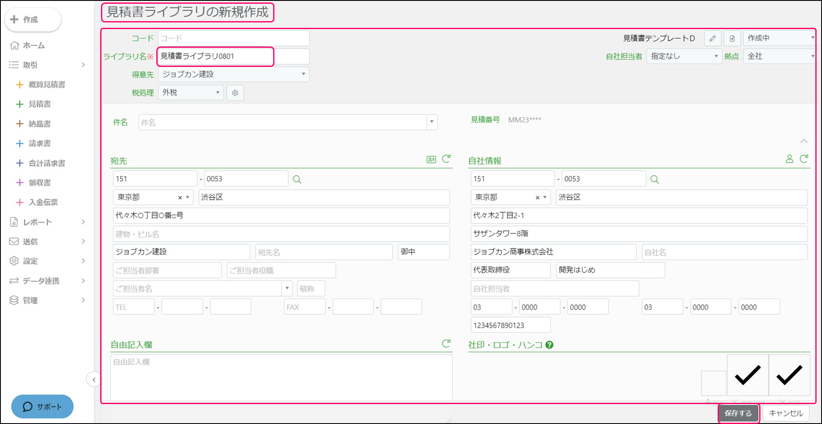Click the 件名 input field

coord(283,123)
